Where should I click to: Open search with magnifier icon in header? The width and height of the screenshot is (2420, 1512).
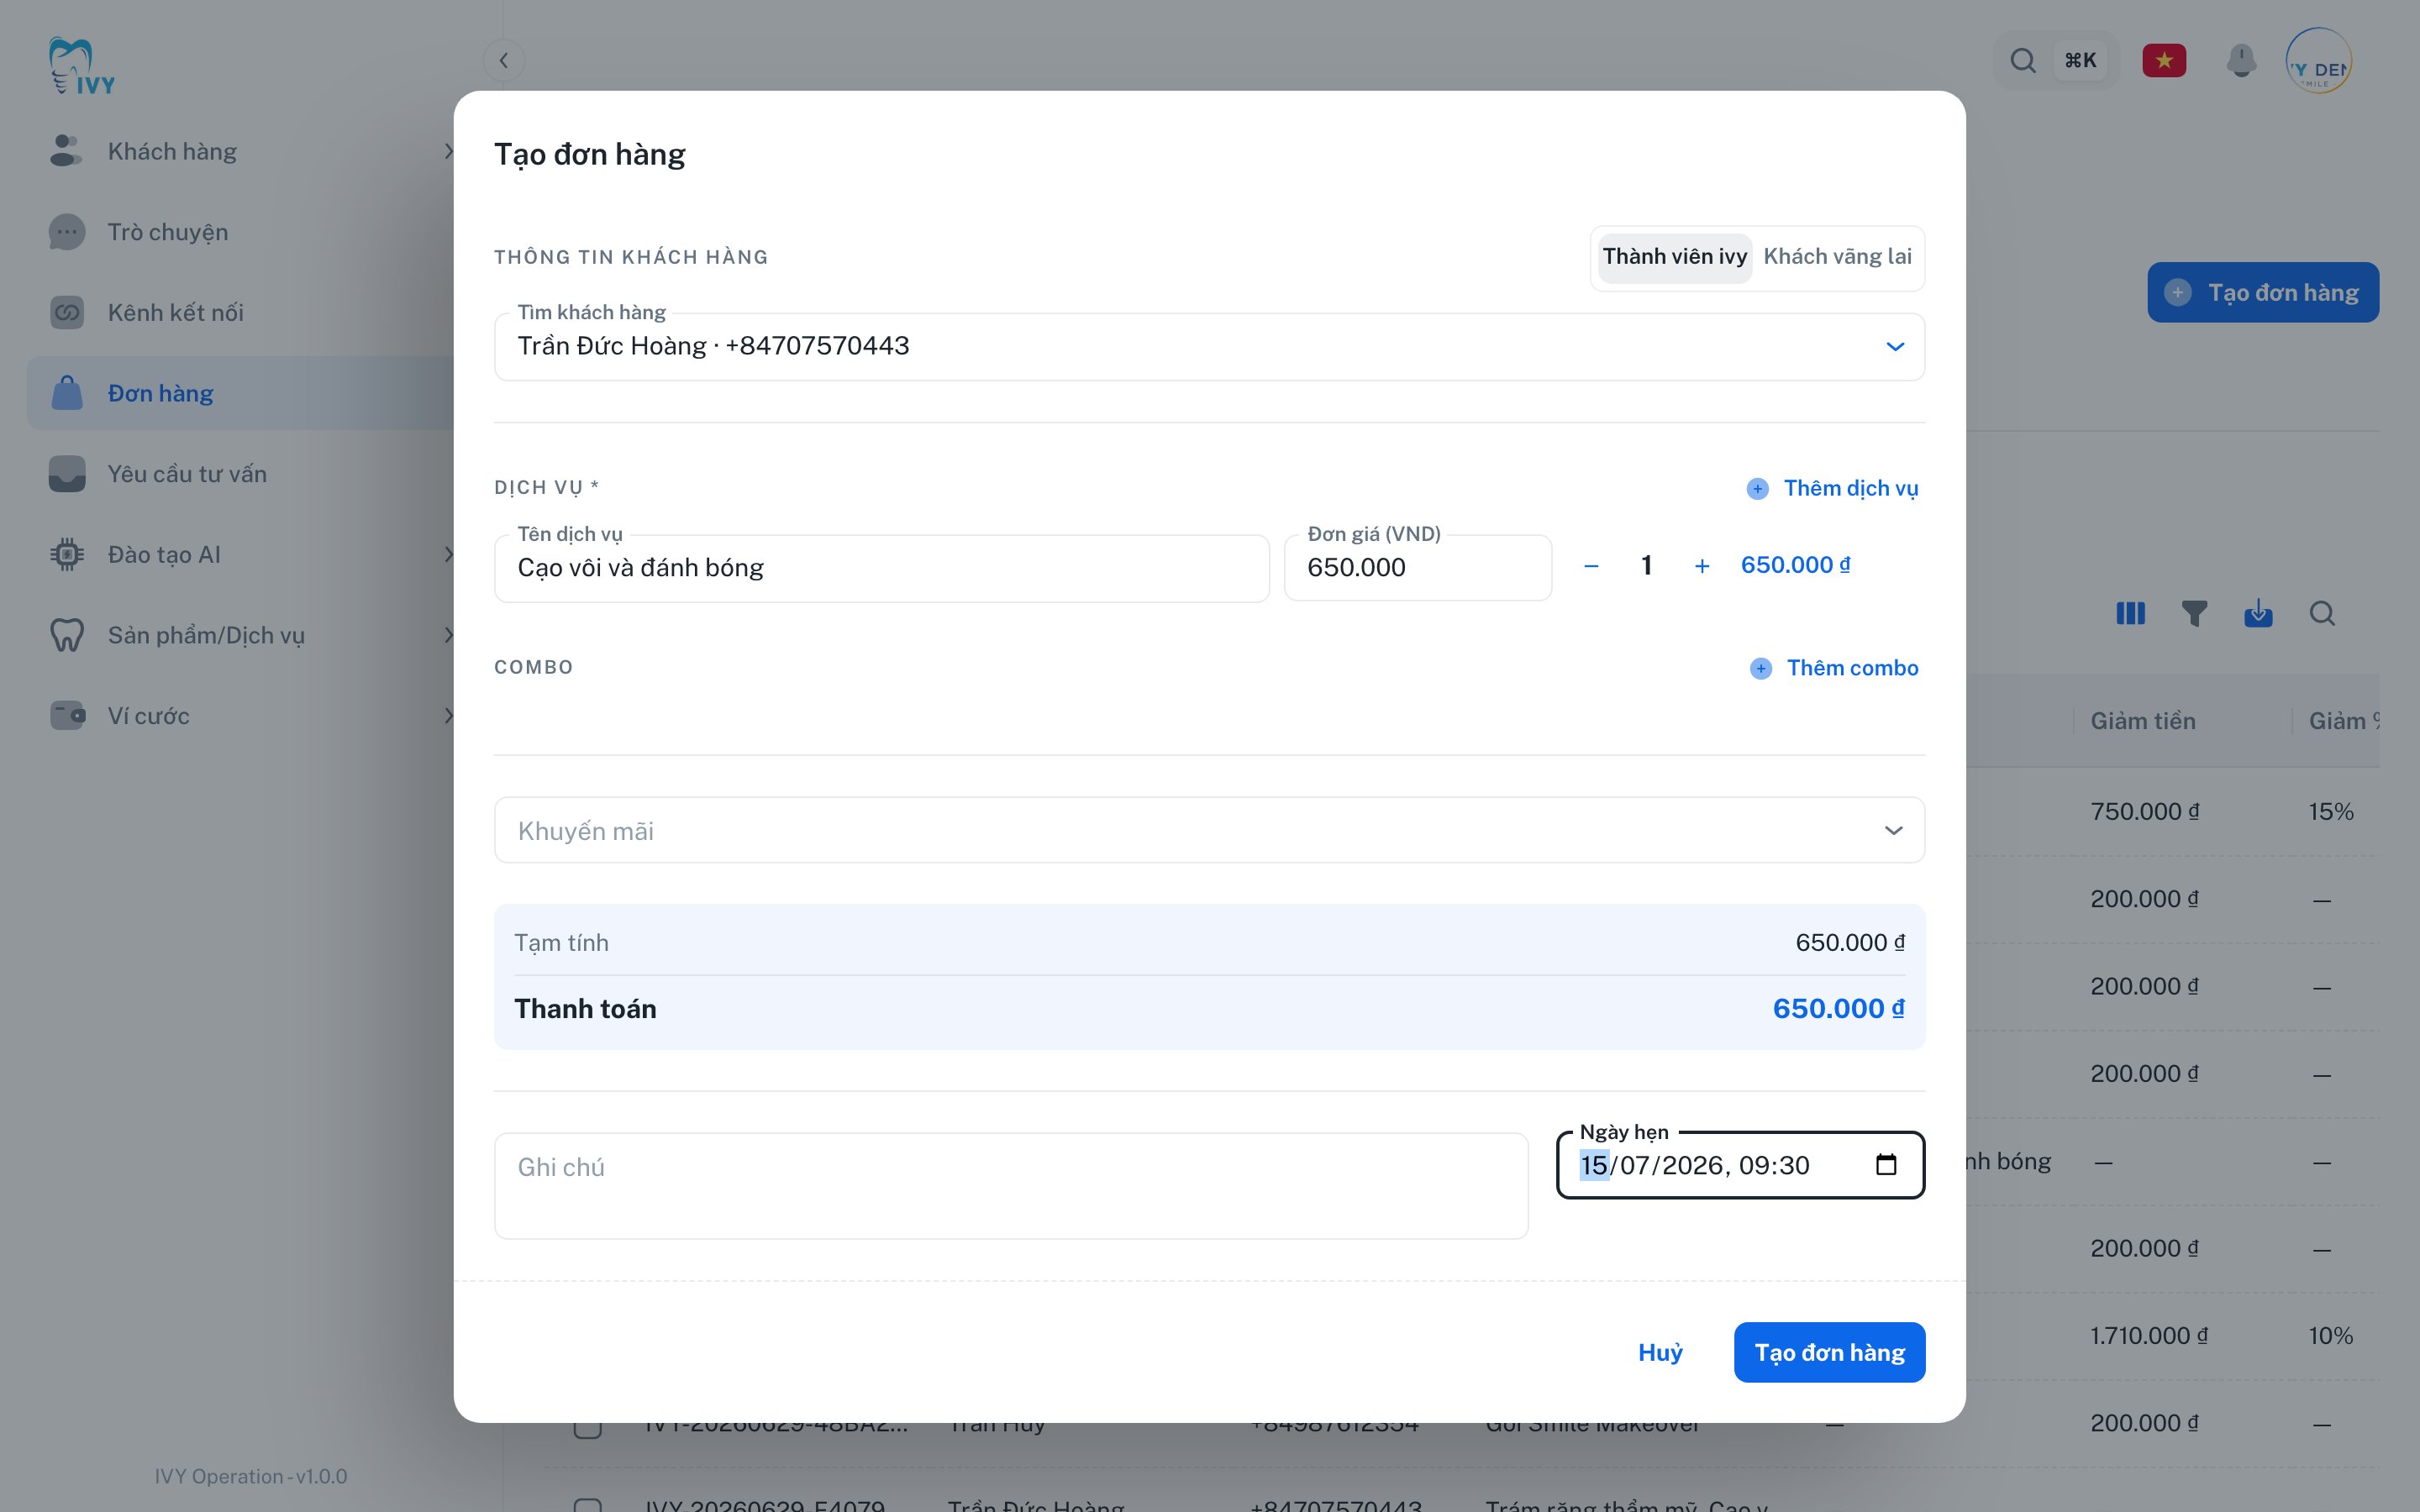2022,61
